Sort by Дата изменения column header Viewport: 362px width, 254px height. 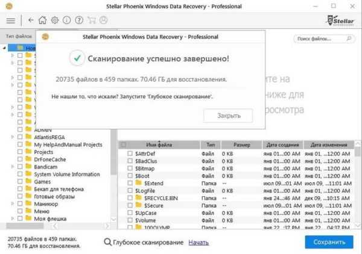329,145
